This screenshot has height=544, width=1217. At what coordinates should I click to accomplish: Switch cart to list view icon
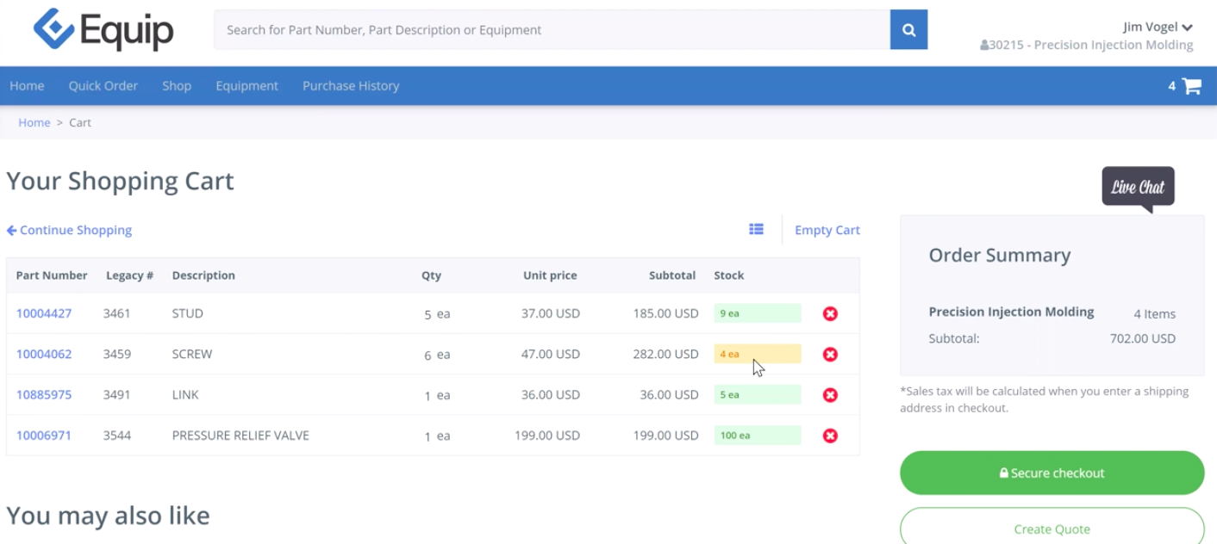[756, 230]
